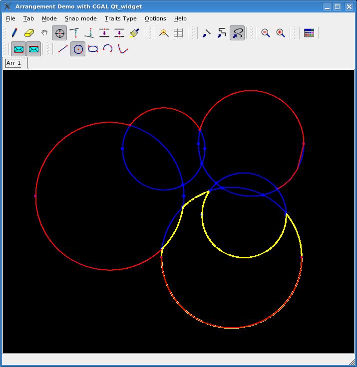Select the polyline traits icon

pos(222,33)
